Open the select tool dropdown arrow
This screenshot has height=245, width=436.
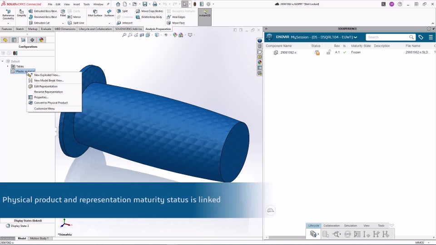click(x=190, y=4)
